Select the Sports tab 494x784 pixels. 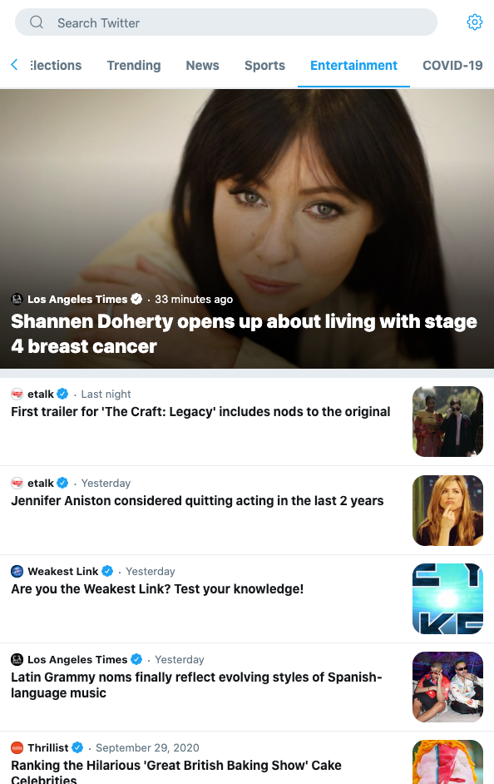coord(264,66)
